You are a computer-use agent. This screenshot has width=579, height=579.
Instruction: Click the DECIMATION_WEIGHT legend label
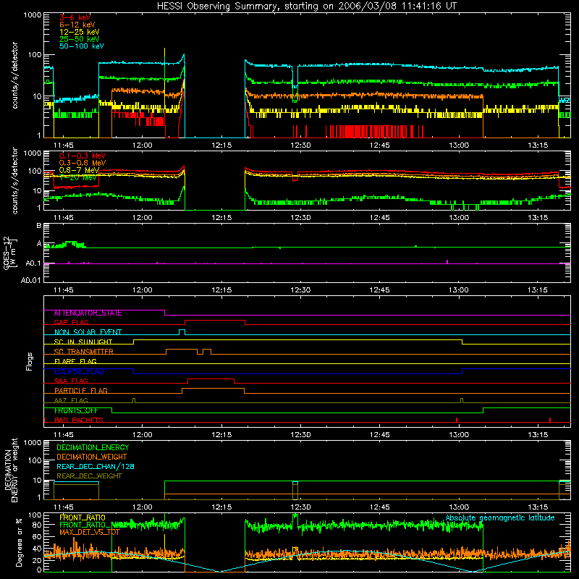(x=92, y=457)
